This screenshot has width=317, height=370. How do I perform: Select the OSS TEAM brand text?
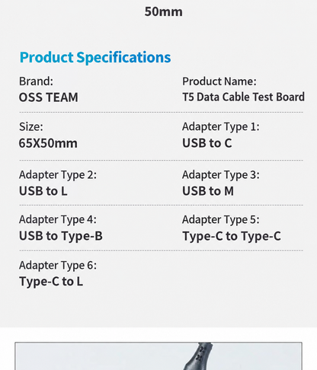49,97
